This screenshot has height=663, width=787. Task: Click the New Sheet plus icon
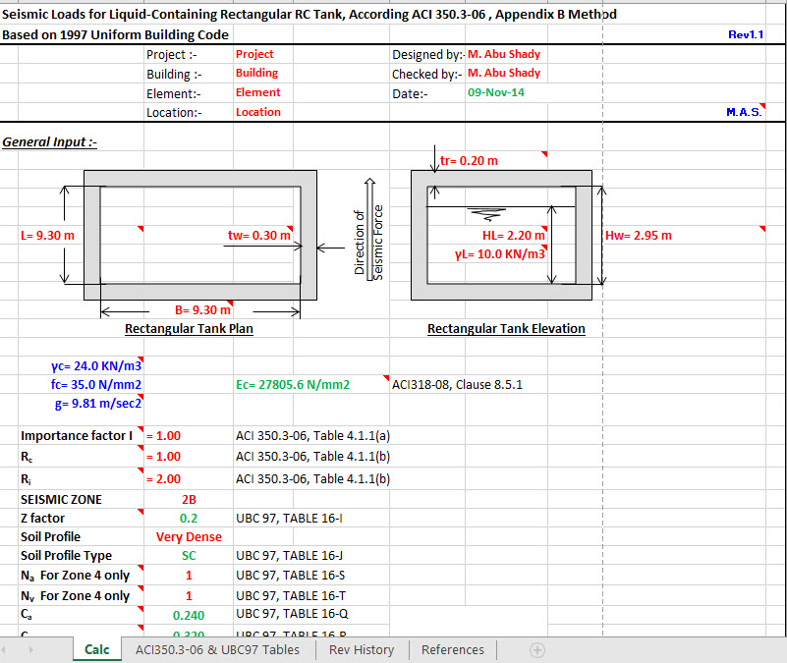536,649
